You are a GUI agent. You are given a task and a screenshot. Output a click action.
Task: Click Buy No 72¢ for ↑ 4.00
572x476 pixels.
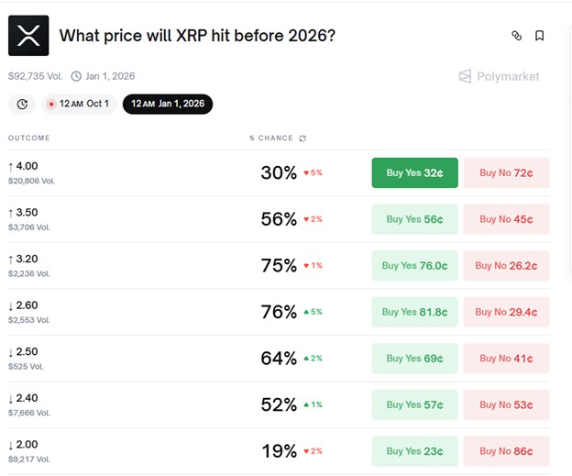506,172
